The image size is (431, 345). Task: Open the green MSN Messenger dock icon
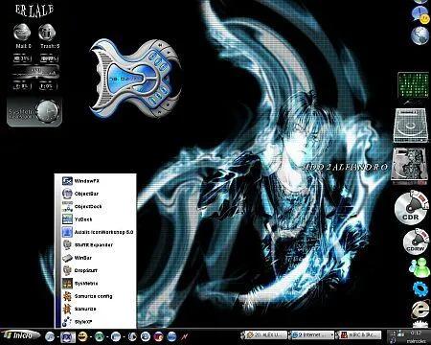(x=419, y=267)
